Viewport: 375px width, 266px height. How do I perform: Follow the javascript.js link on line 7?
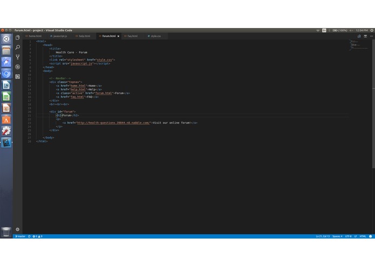tap(81, 64)
